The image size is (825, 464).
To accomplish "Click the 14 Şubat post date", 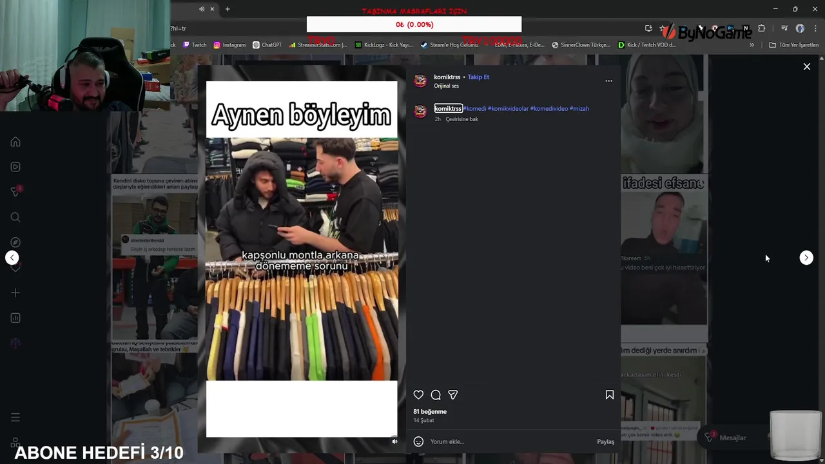I will 423,420.
